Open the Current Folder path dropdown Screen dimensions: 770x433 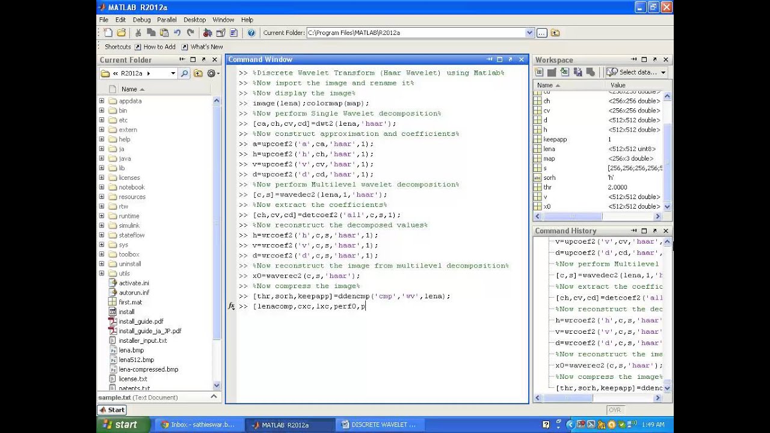pos(529,33)
